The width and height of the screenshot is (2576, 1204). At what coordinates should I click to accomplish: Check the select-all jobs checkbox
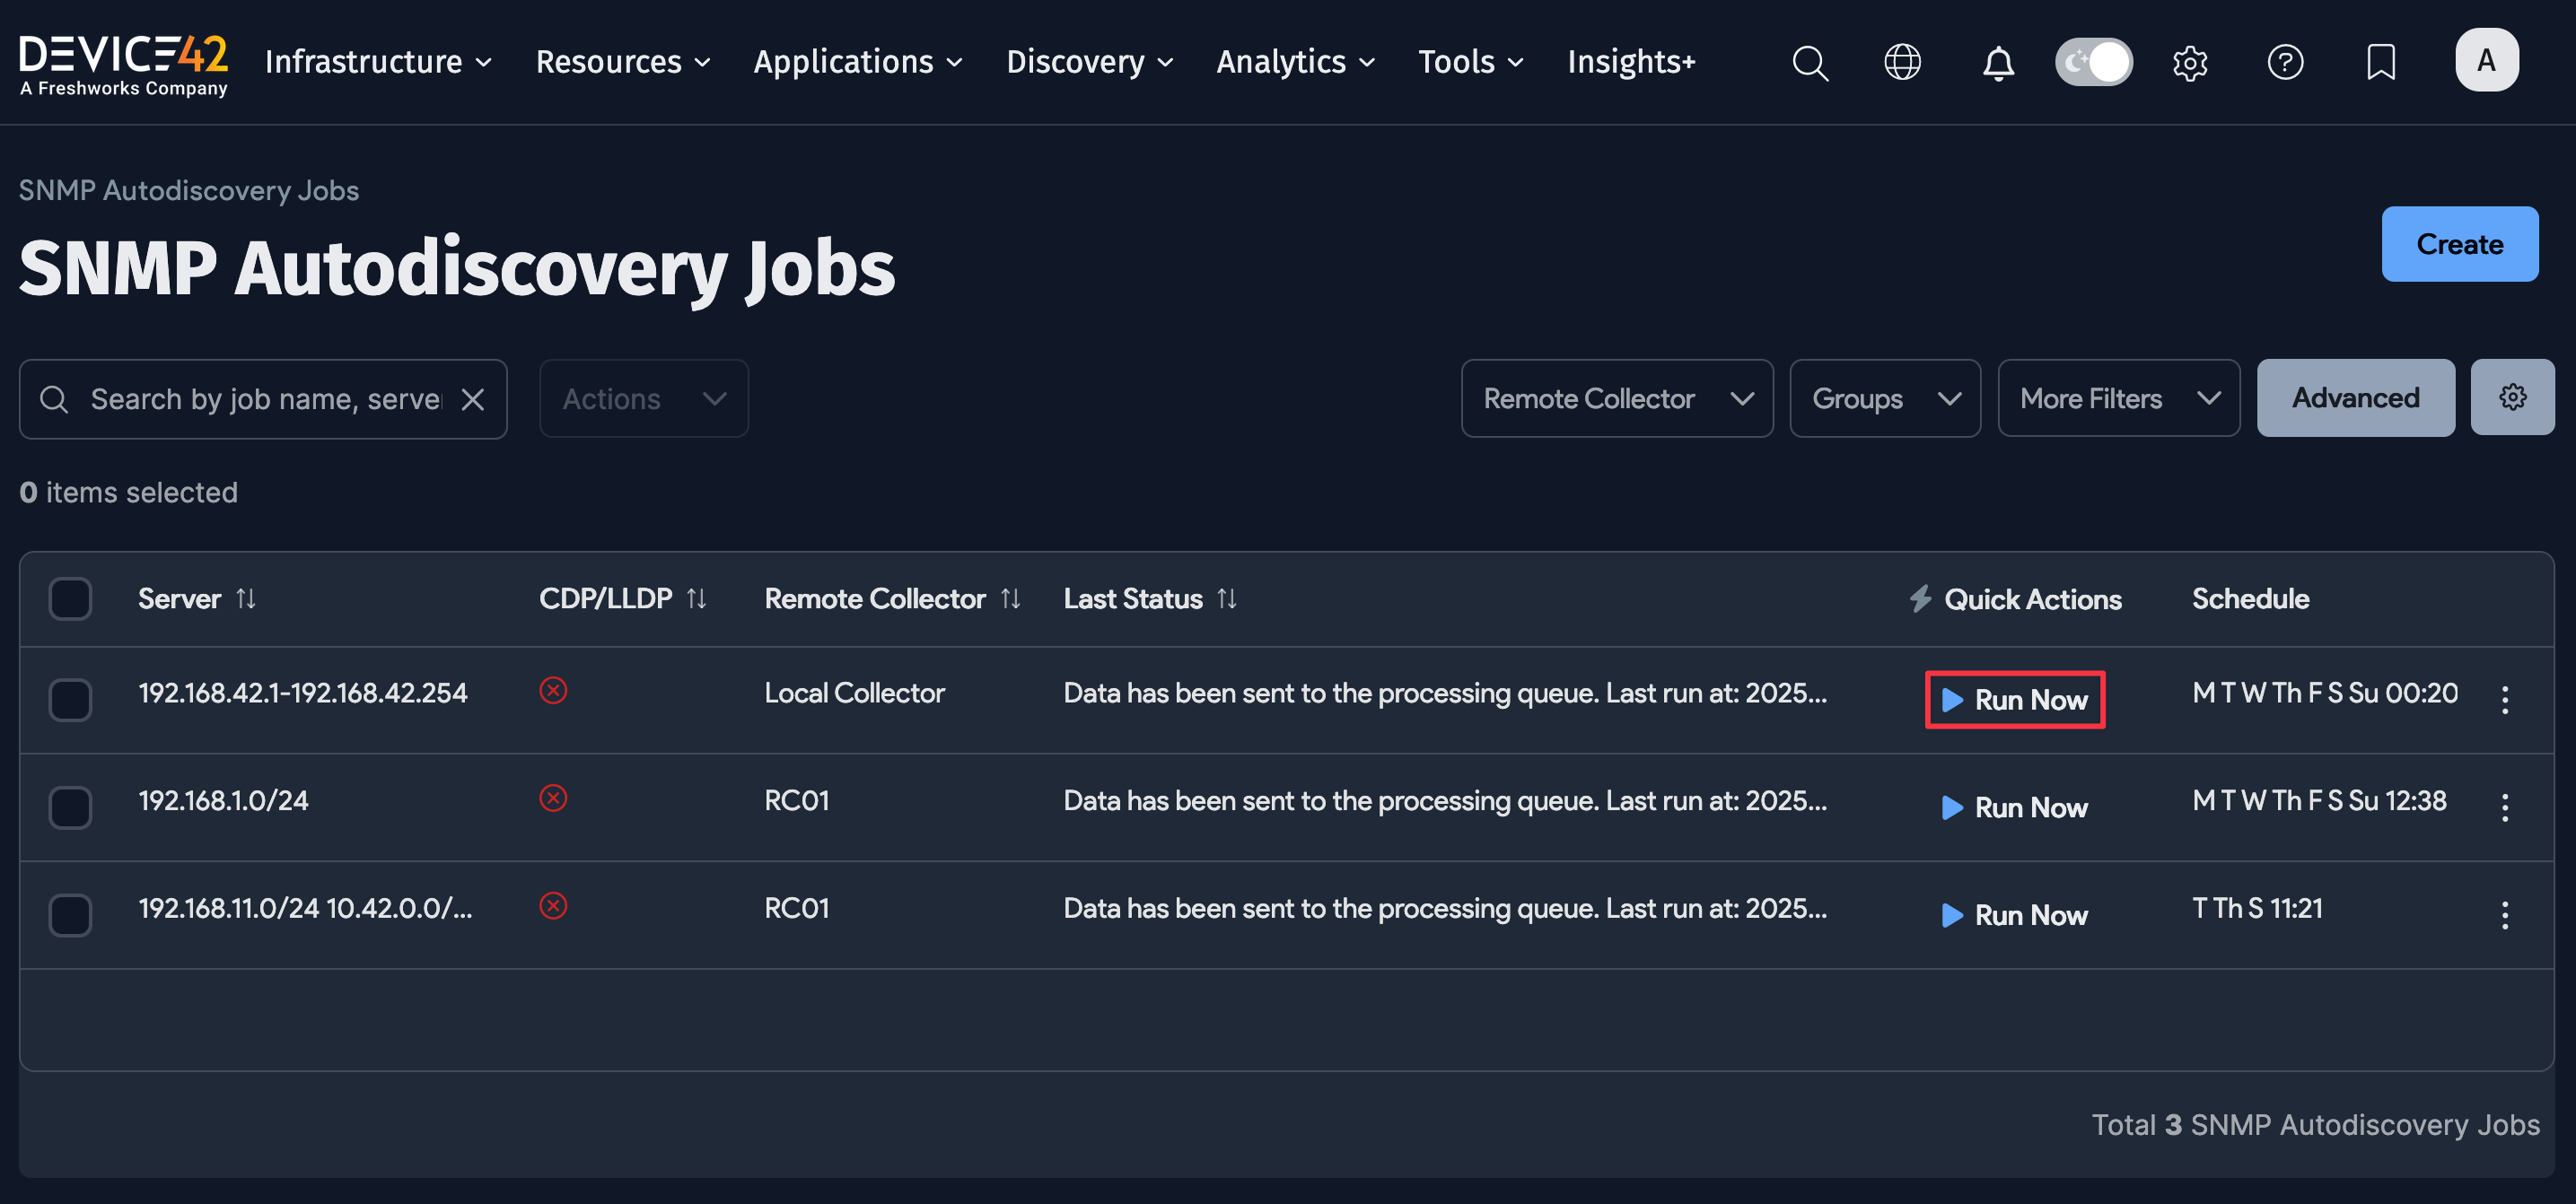coord(70,598)
